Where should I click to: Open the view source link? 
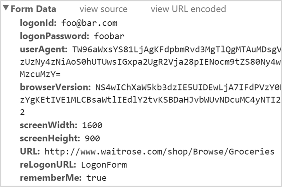click(104, 9)
